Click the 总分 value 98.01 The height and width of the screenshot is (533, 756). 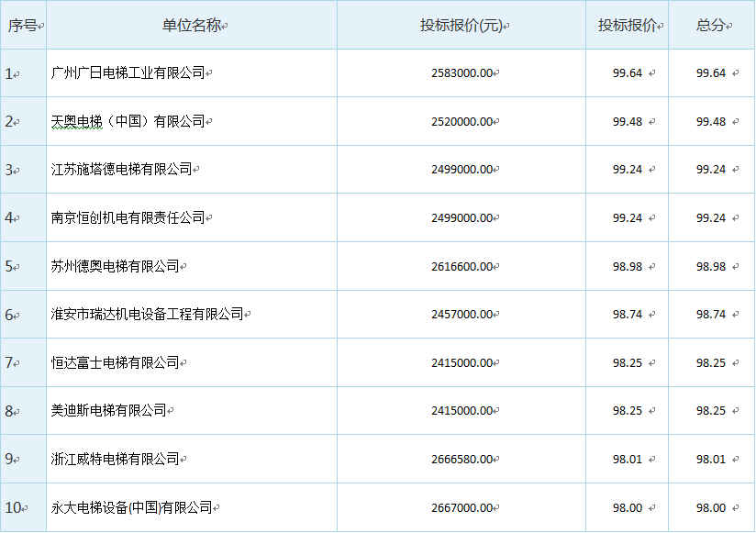pyautogui.click(x=711, y=460)
